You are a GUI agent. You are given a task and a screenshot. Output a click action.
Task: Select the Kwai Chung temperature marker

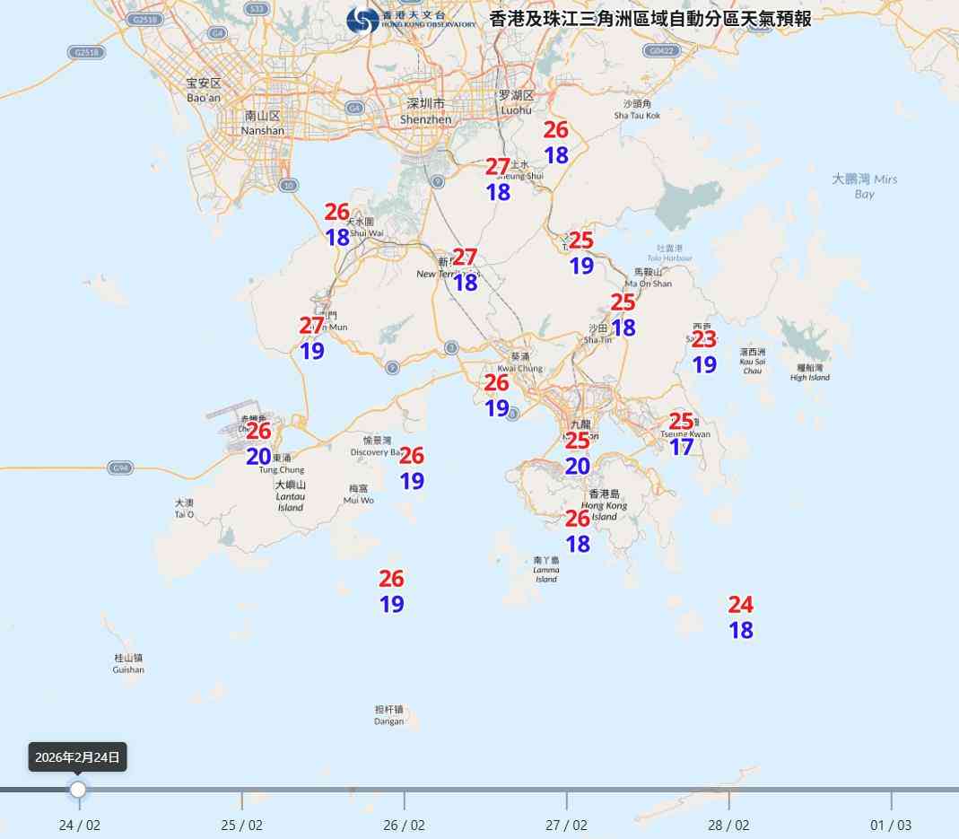(495, 395)
